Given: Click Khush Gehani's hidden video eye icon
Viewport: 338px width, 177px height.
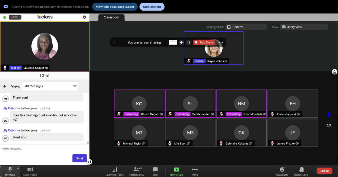Looking at the screenshot, I should pyautogui.click(x=161, y=114).
